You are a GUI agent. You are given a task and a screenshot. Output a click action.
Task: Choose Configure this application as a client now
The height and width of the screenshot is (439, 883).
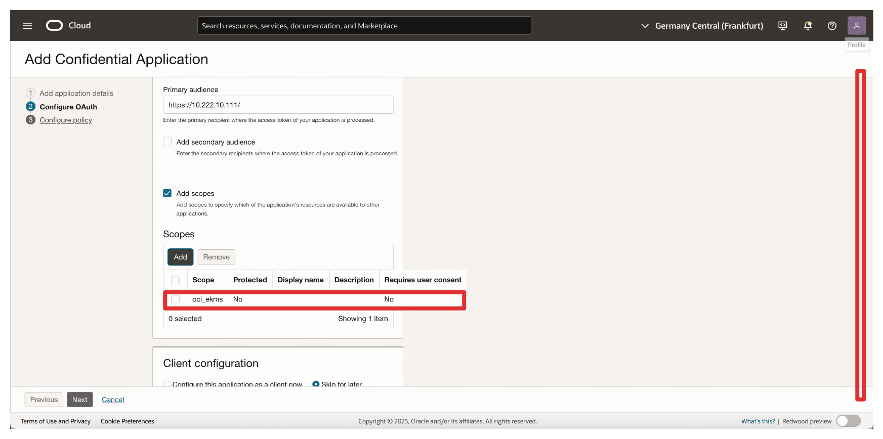click(x=166, y=384)
